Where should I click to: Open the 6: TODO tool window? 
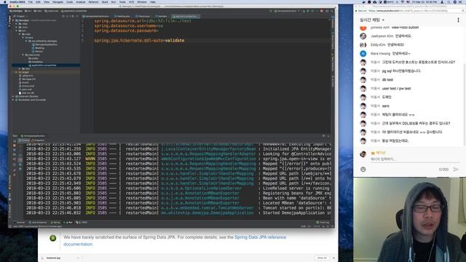coord(82,222)
